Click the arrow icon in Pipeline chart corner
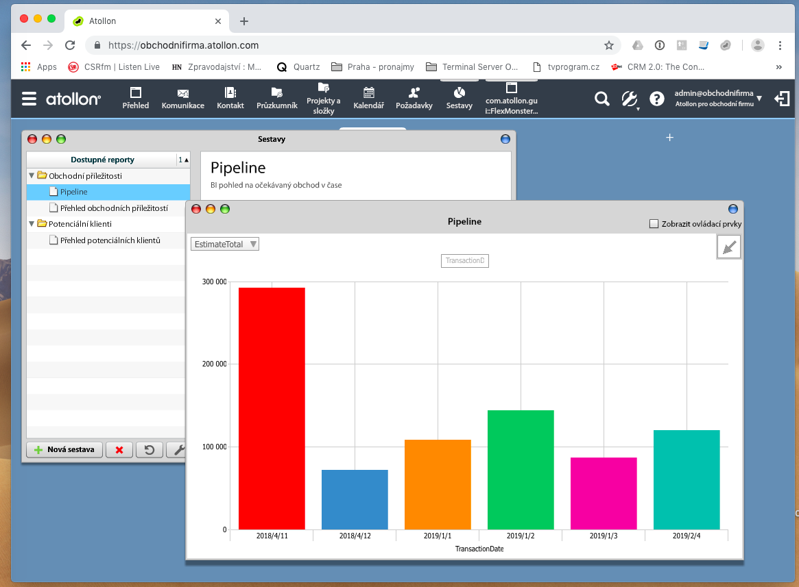This screenshot has width=799, height=587. (728, 247)
